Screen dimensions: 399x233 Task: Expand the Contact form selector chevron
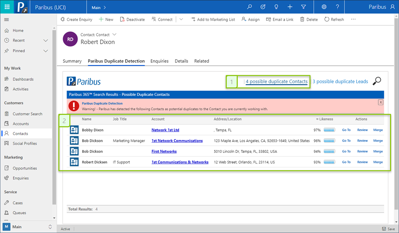pos(114,35)
